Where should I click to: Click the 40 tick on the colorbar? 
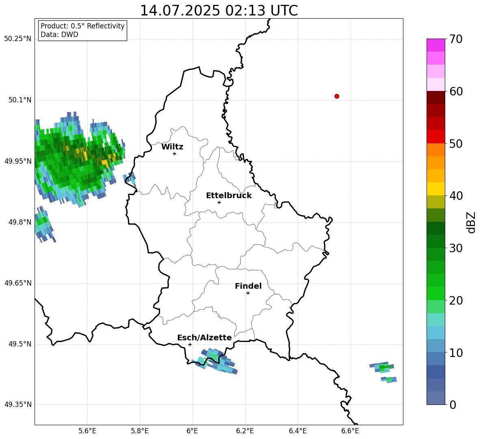coord(456,196)
